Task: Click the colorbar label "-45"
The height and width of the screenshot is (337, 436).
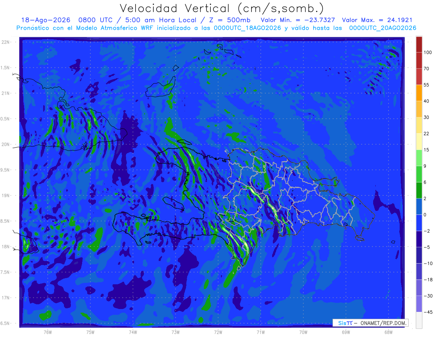Action: click(428, 312)
